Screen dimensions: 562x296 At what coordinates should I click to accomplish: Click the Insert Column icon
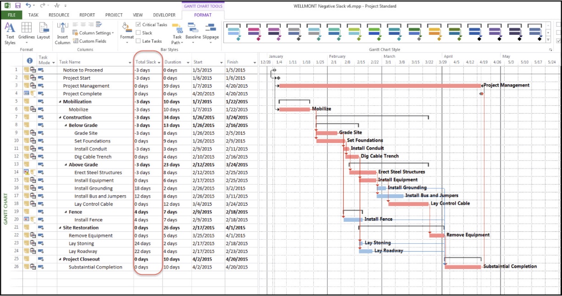(62, 33)
